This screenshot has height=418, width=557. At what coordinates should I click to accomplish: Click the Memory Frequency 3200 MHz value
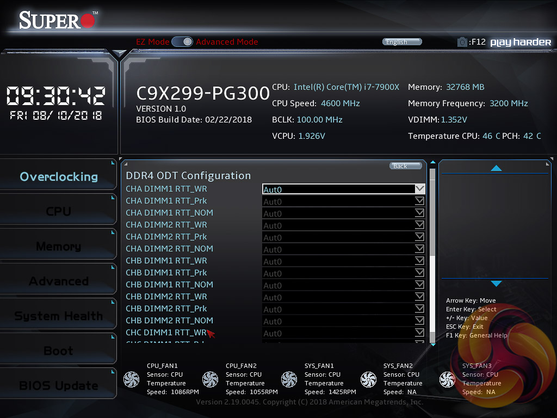509,103
